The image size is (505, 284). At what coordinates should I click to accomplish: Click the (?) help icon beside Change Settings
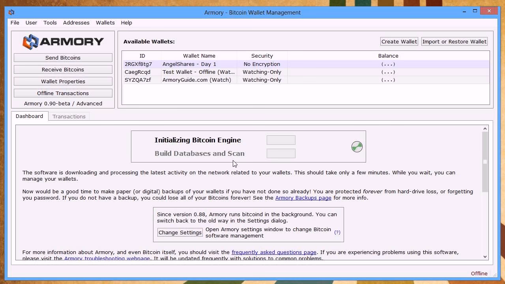click(337, 232)
